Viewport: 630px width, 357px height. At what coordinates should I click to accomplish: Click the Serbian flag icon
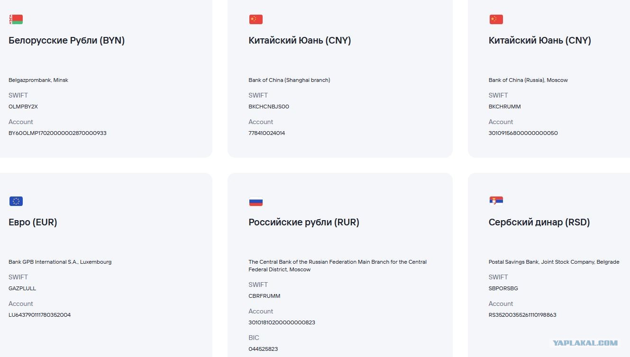(x=496, y=201)
